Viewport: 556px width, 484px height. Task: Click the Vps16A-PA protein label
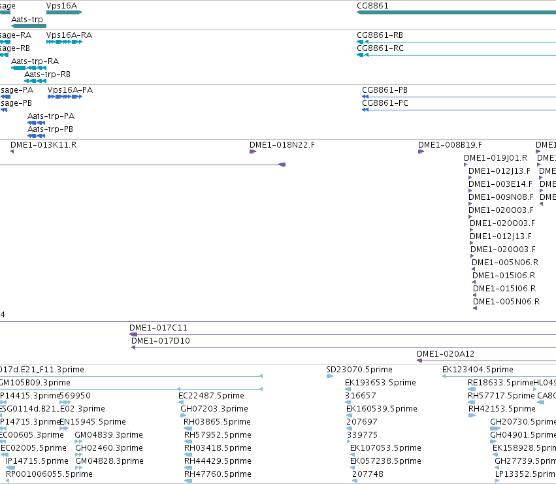point(70,90)
